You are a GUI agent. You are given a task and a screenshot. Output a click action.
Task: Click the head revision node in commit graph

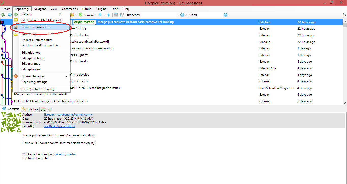(2, 22)
